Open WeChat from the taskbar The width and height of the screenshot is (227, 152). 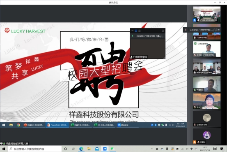[x=112, y=149]
